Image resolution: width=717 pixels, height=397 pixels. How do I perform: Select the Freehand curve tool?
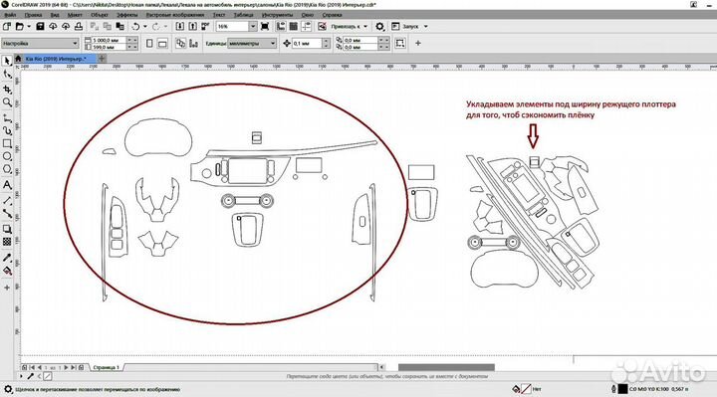coord(7,118)
